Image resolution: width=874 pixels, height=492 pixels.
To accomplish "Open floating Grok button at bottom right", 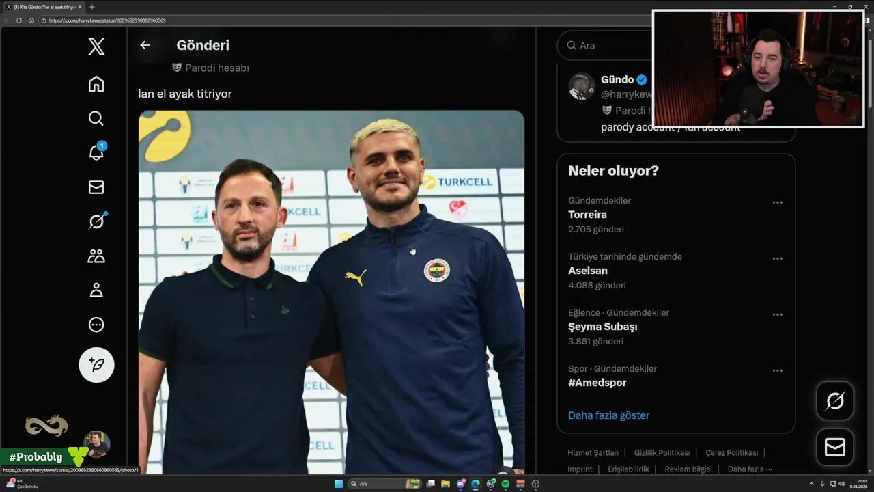I will click(834, 400).
